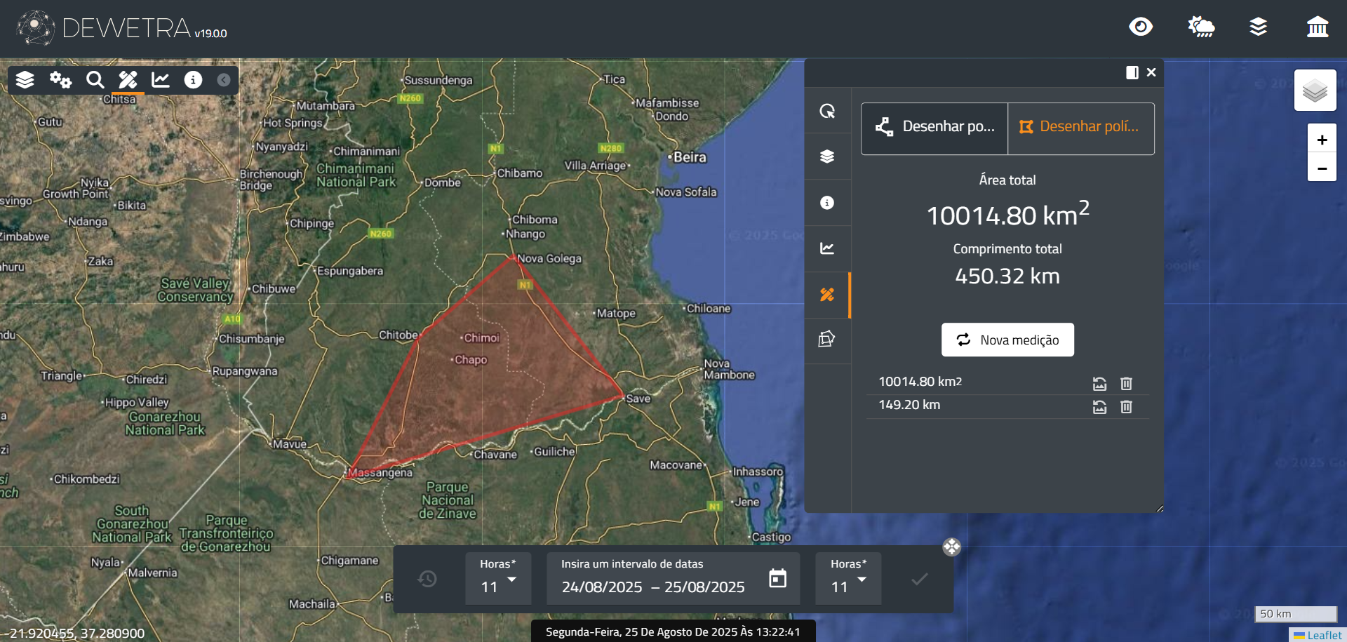Image resolution: width=1347 pixels, height=642 pixels.
Task: Click the Nova medição button
Action: point(1007,340)
